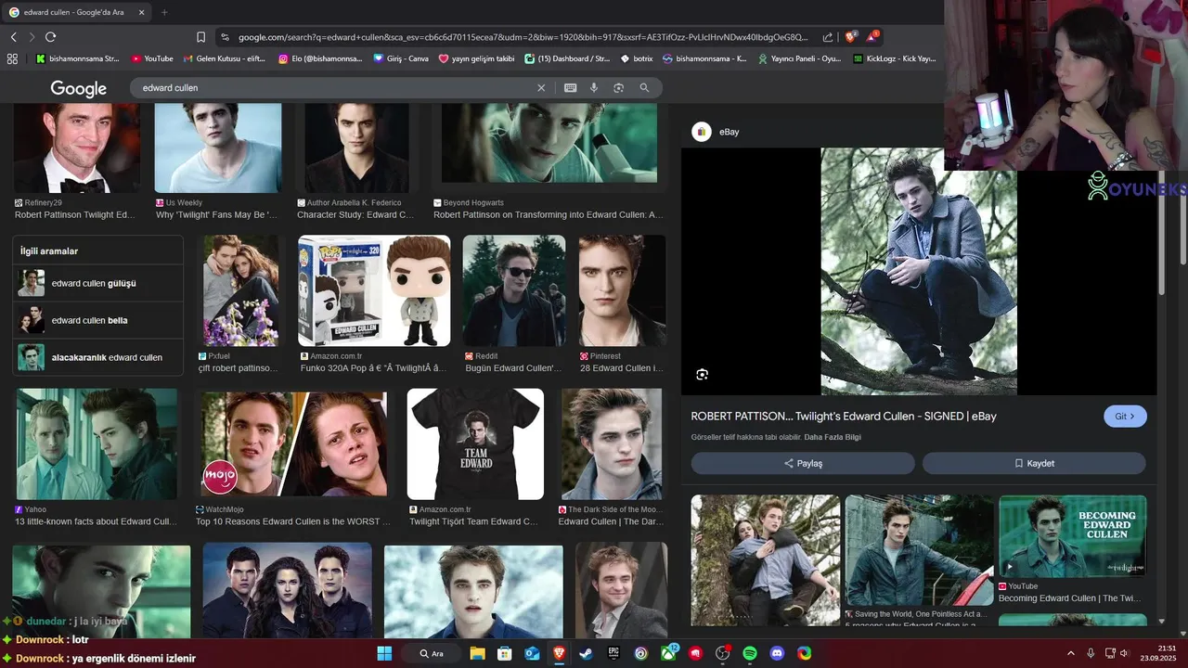1188x668 pixels.
Task: Open the 'Becoming Edward Cullen' YouTube thumbnail
Action: pos(1072,535)
